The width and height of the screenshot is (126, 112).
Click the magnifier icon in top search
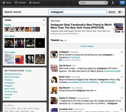coord(106,3)
